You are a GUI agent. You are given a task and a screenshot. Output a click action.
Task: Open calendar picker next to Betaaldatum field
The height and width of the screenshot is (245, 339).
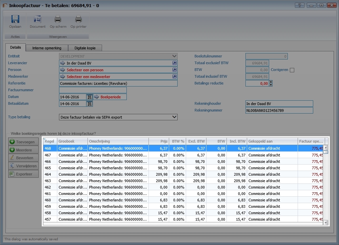tap(89, 104)
